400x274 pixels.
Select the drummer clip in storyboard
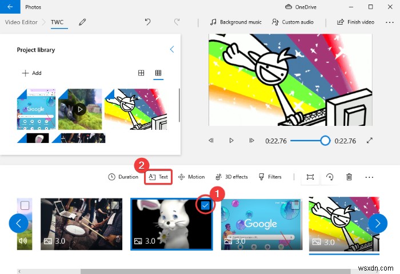(81, 224)
